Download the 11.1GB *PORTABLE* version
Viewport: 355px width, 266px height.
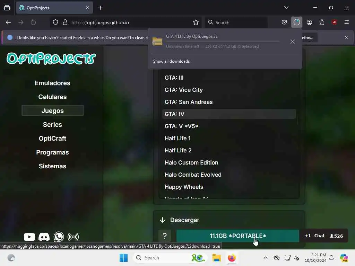[x=238, y=236]
